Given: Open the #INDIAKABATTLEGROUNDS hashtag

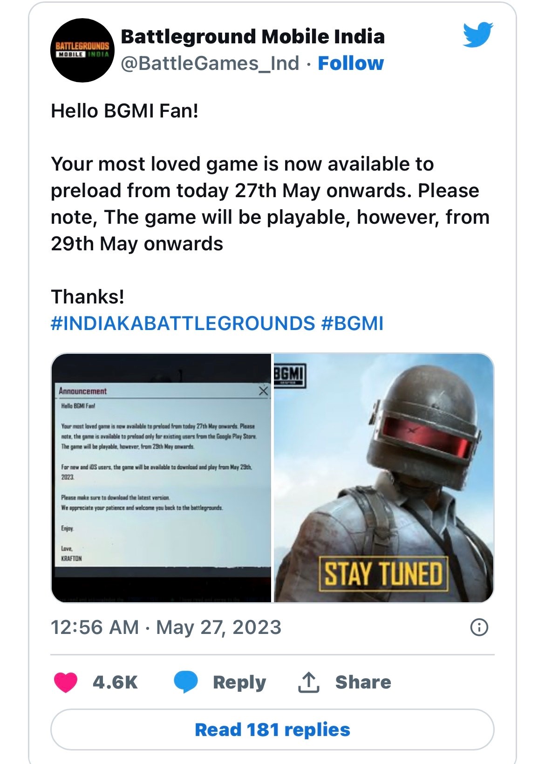Looking at the screenshot, I should (x=183, y=323).
